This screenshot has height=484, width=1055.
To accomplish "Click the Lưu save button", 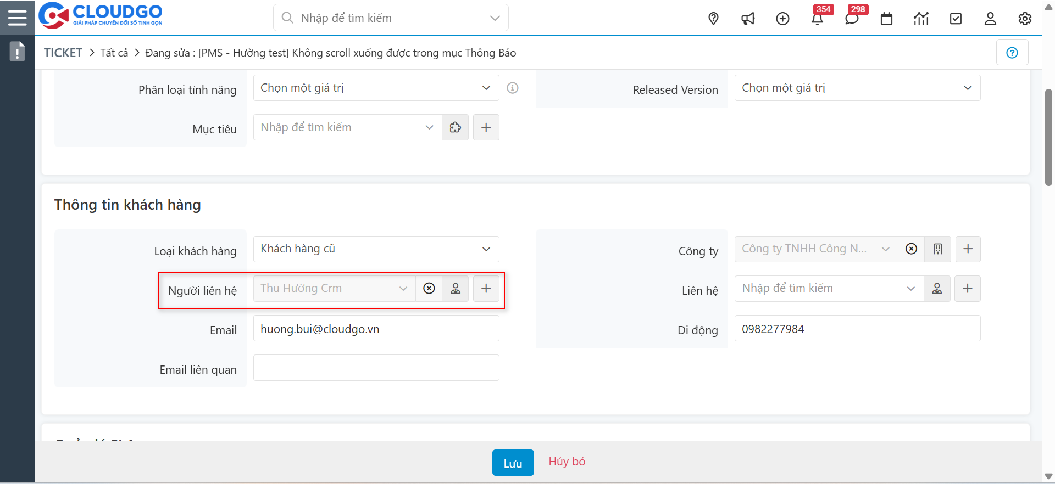I will tap(513, 463).
